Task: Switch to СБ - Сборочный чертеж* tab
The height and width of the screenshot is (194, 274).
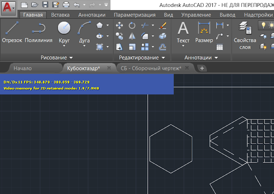Action: (x=151, y=68)
